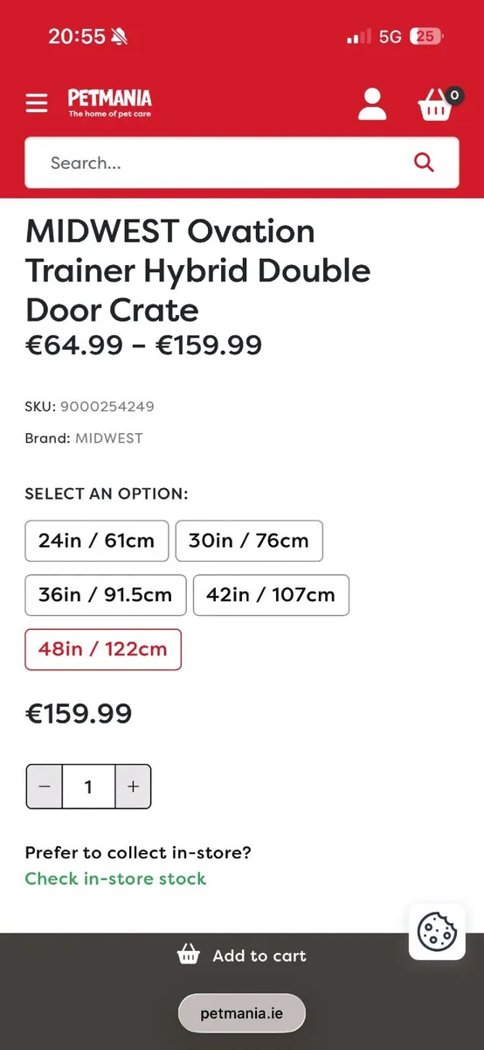This screenshot has height=1050, width=484.
Task: Open cookie preferences icon
Action: (437, 931)
